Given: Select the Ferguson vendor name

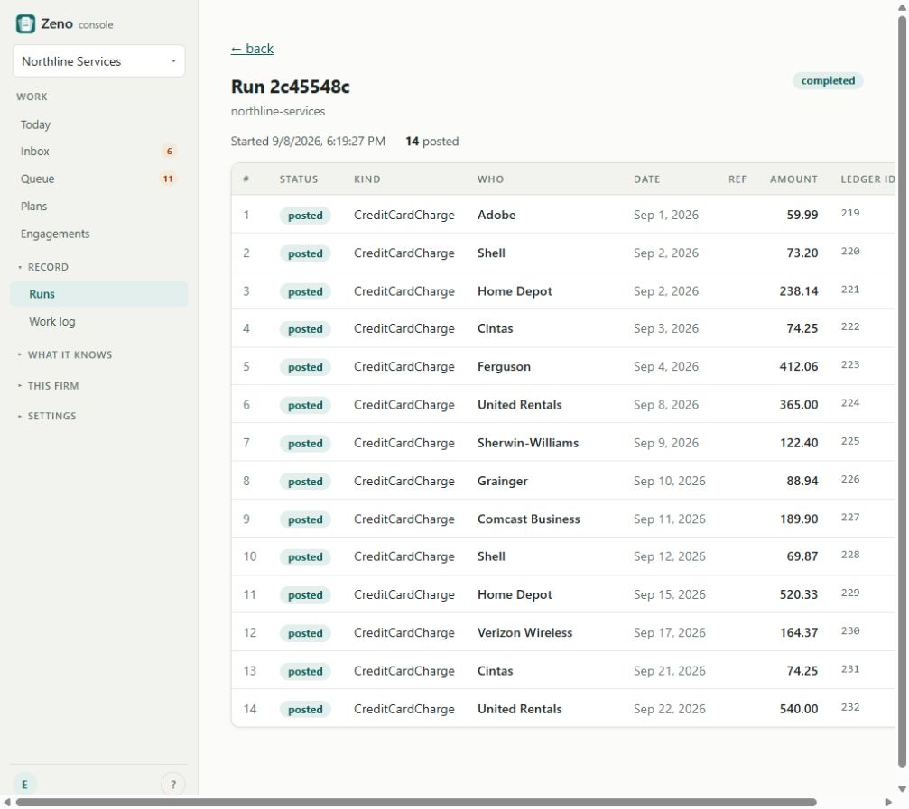Looking at the screenshot, I should (504, 366).
